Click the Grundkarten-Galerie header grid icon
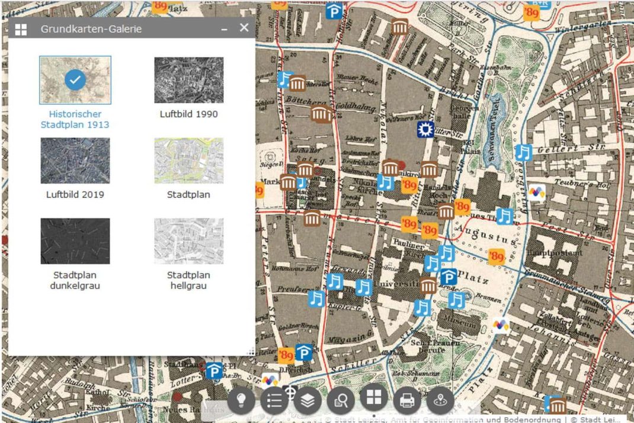634x423 pixels. click(x=21, y=29)
